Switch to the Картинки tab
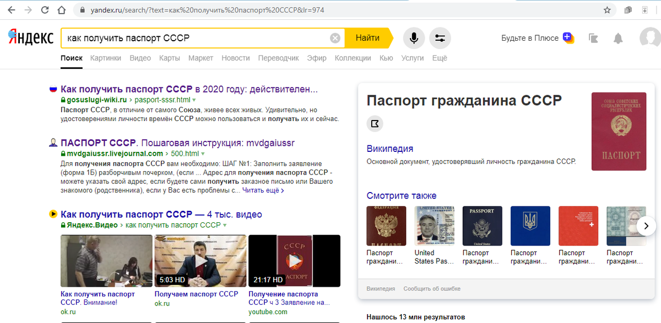 pos(105,58)
